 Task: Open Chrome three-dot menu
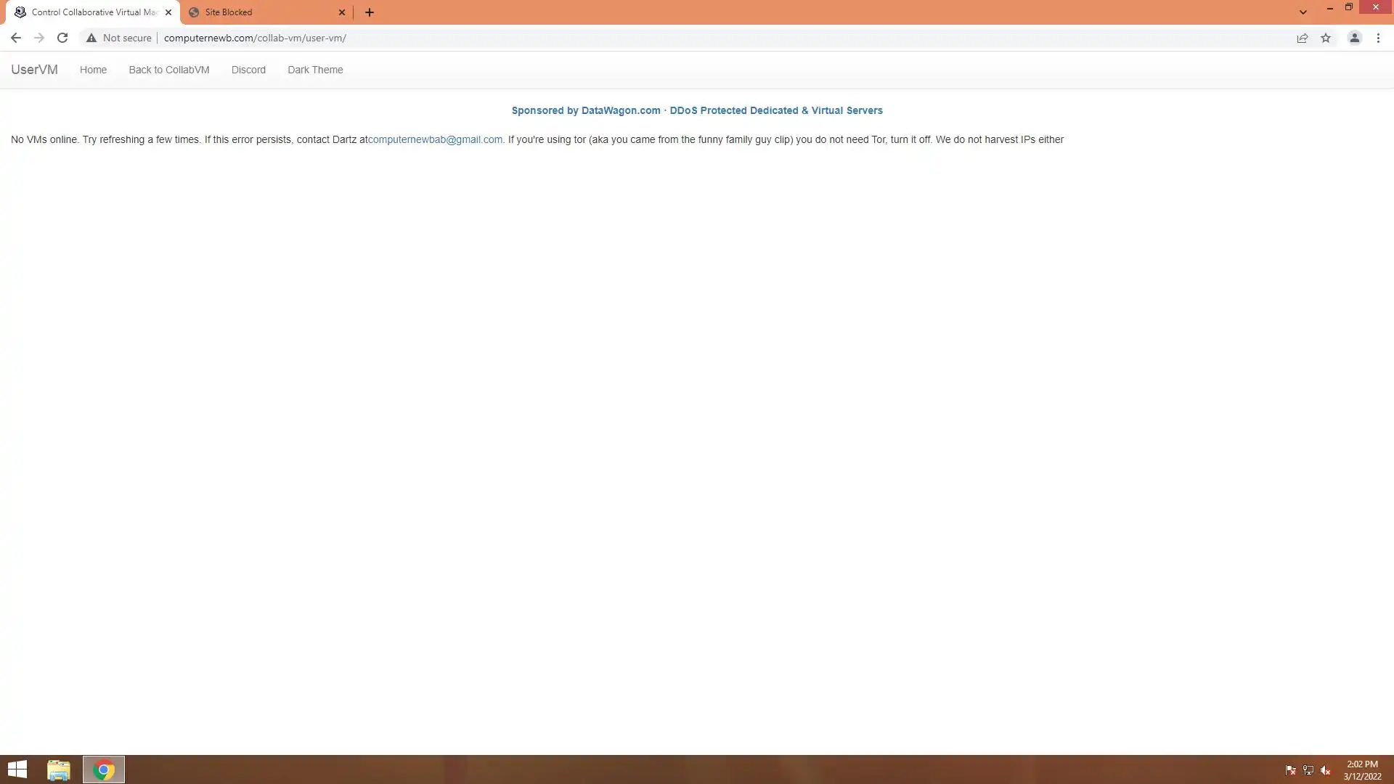[1378, 38]
